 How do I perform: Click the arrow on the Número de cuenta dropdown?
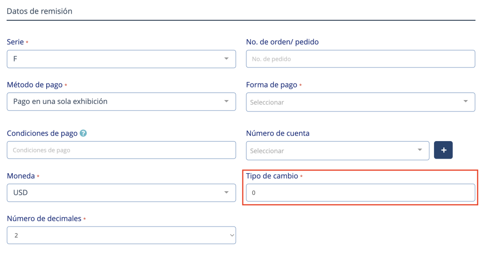pyautogui.click(x=420, y=150)
